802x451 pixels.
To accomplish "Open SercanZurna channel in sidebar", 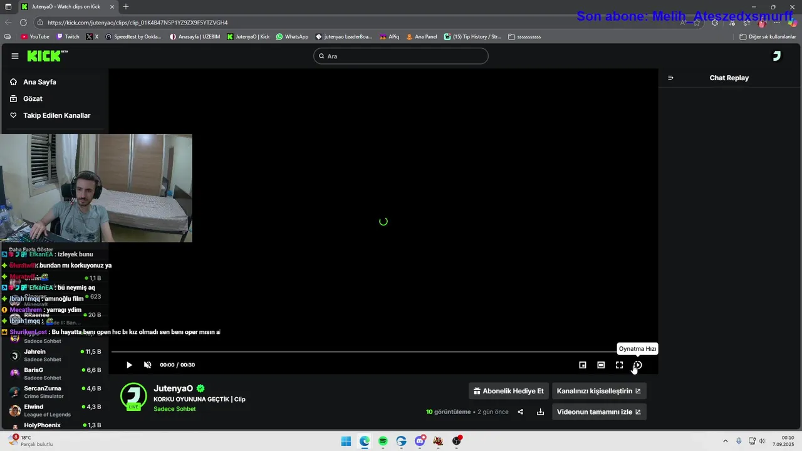I will coord(54,392).
